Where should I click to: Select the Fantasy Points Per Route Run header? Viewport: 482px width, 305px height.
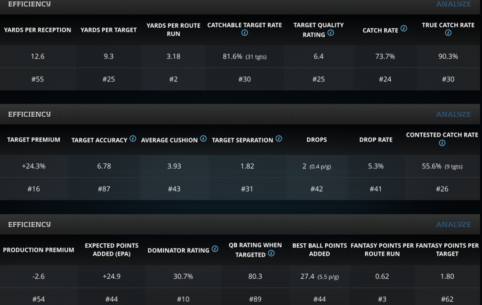click(x=382, y=249)
